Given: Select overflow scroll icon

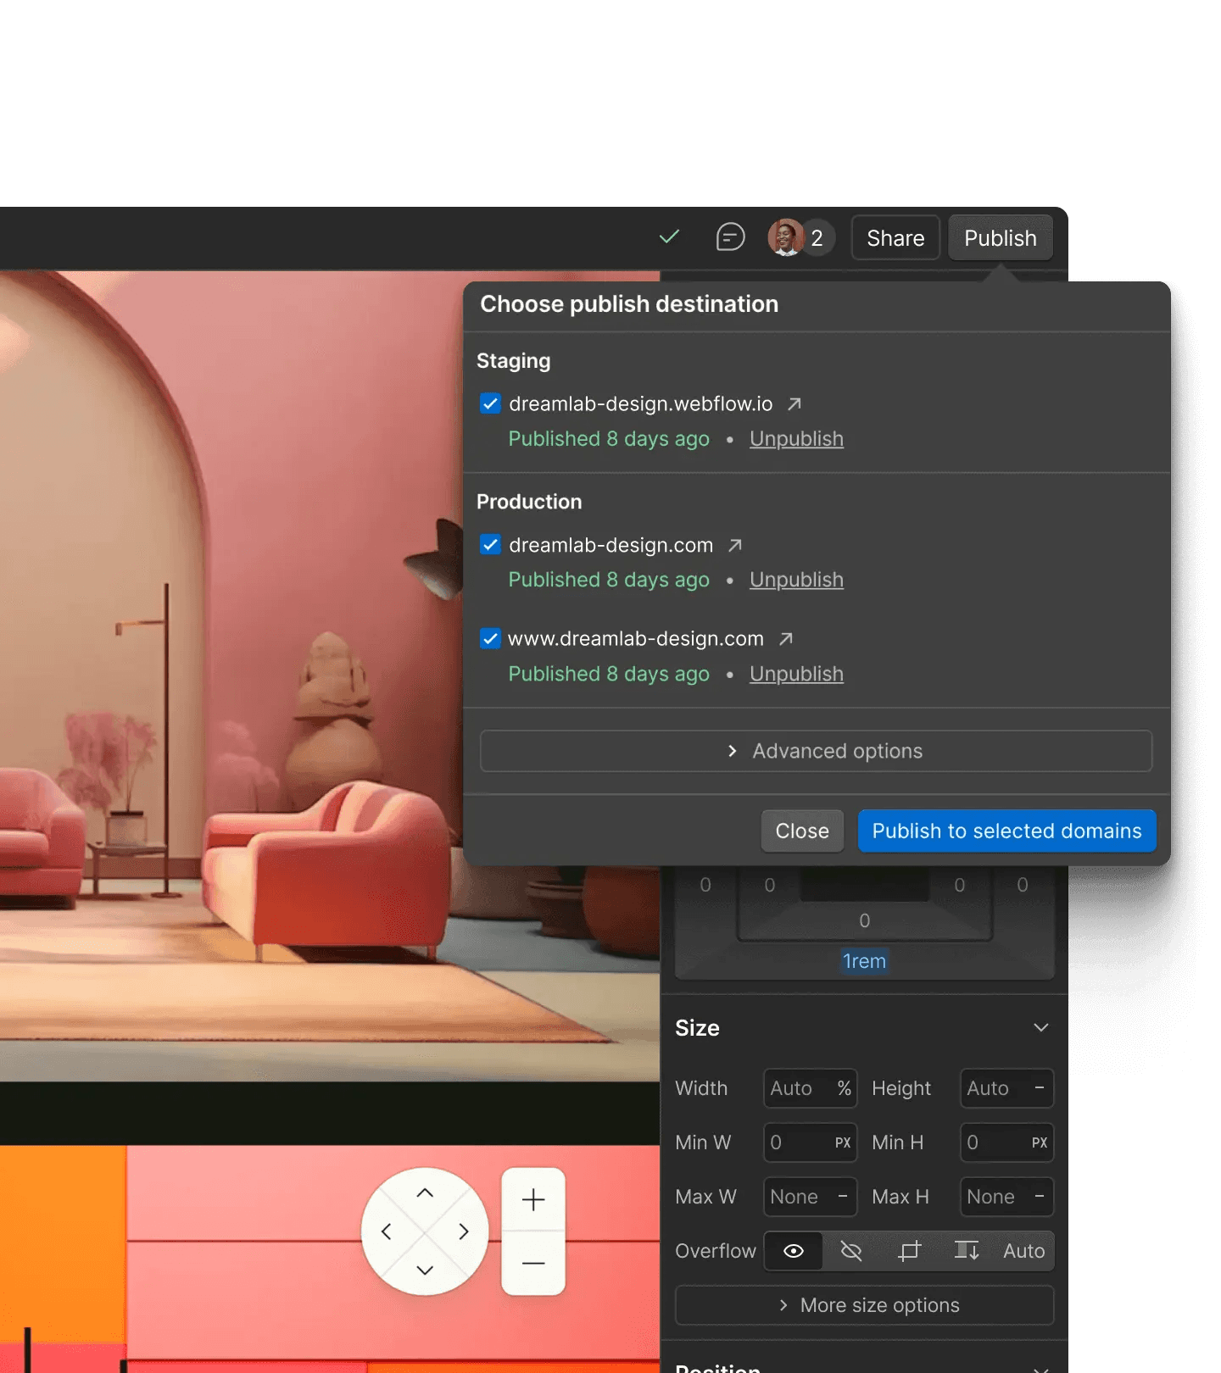Looking at the screenshot, I should (967, 1251).
